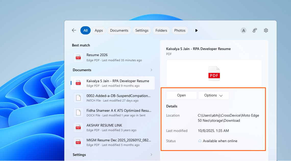291x161 pixels.
Task: Click the Available when online status text
Action: click(220, 141)
